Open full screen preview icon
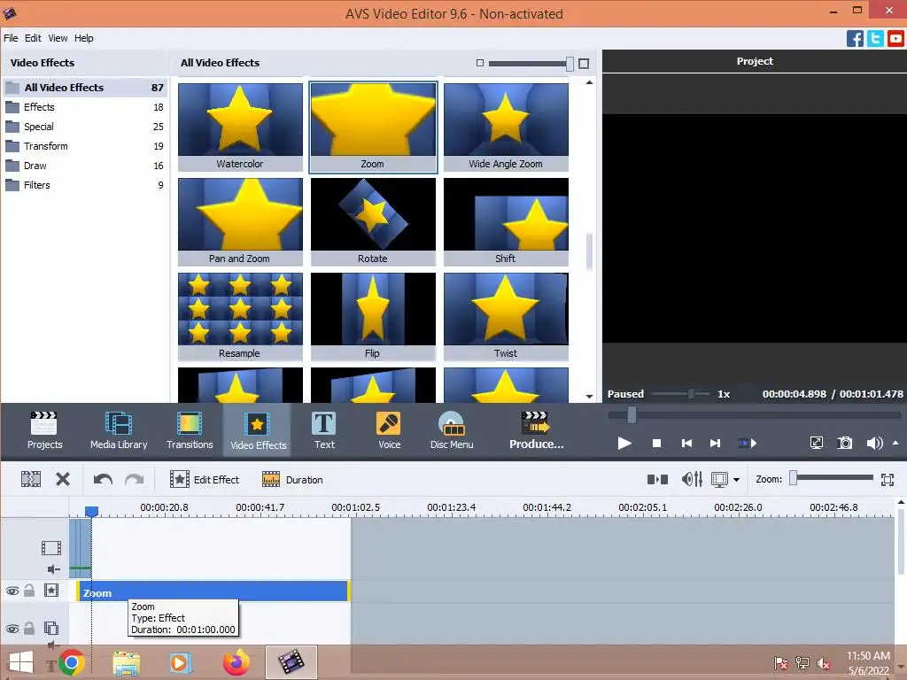Image resolution: width=907 pixels, height=680 pixels. pyautogui.click(x=816, y=444)
